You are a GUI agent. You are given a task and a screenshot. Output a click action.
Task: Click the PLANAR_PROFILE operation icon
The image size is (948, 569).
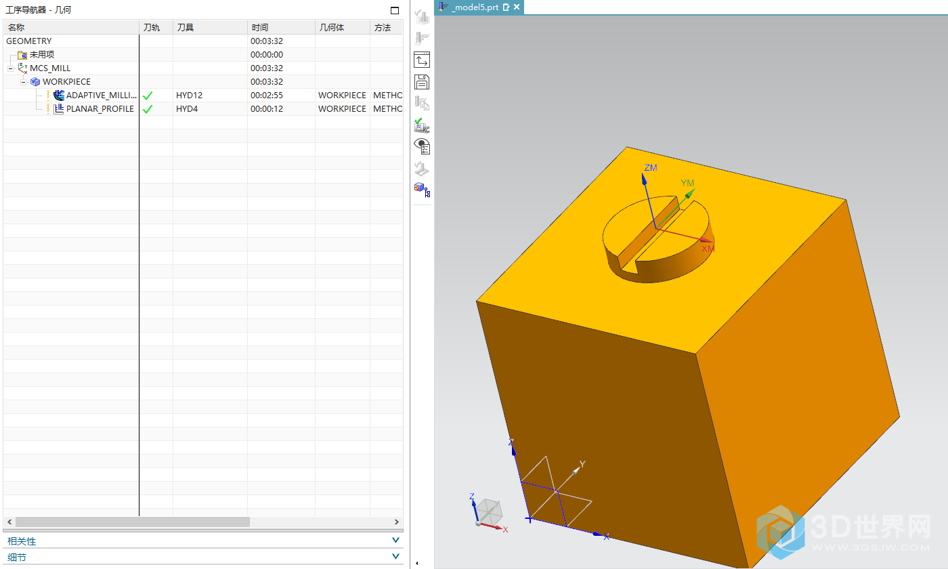click(59, 109)
